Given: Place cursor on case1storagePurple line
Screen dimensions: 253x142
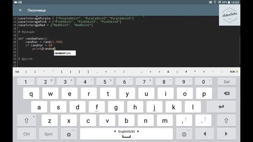Looking at the screenshot, I should 76,19.
